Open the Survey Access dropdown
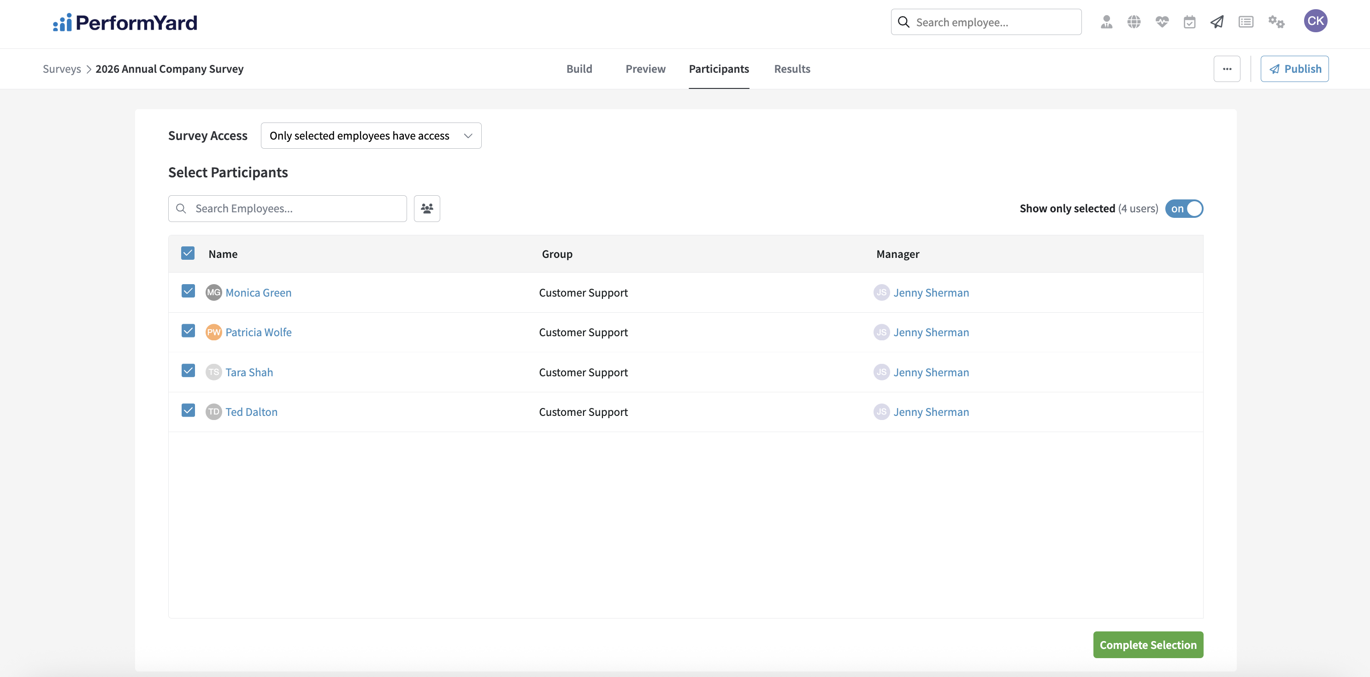Image resolution: width=1370 pixels, height=677 pixels. (x=371, y=135)
